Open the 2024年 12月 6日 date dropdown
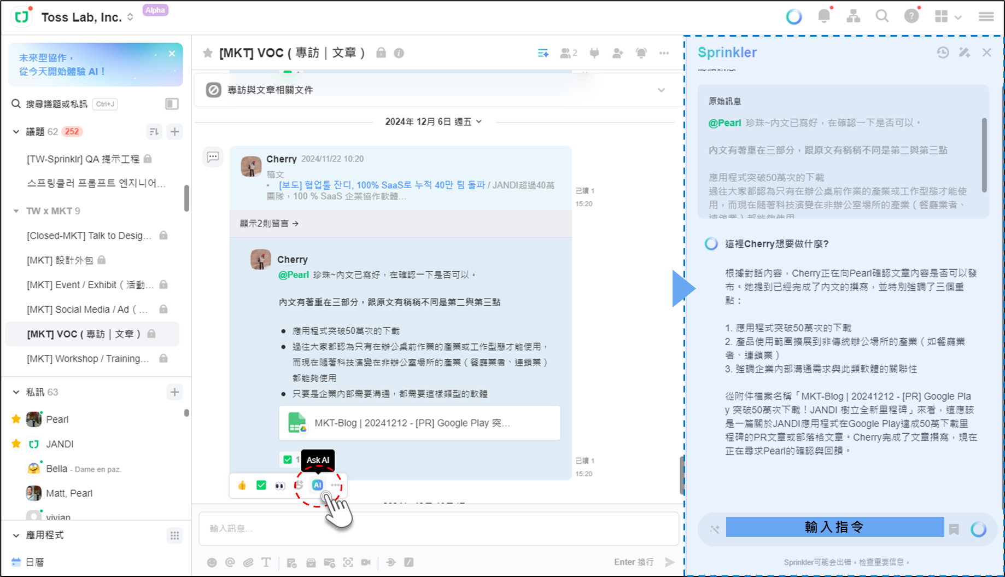The image size is (1005, 577). [x=434, y=121]
